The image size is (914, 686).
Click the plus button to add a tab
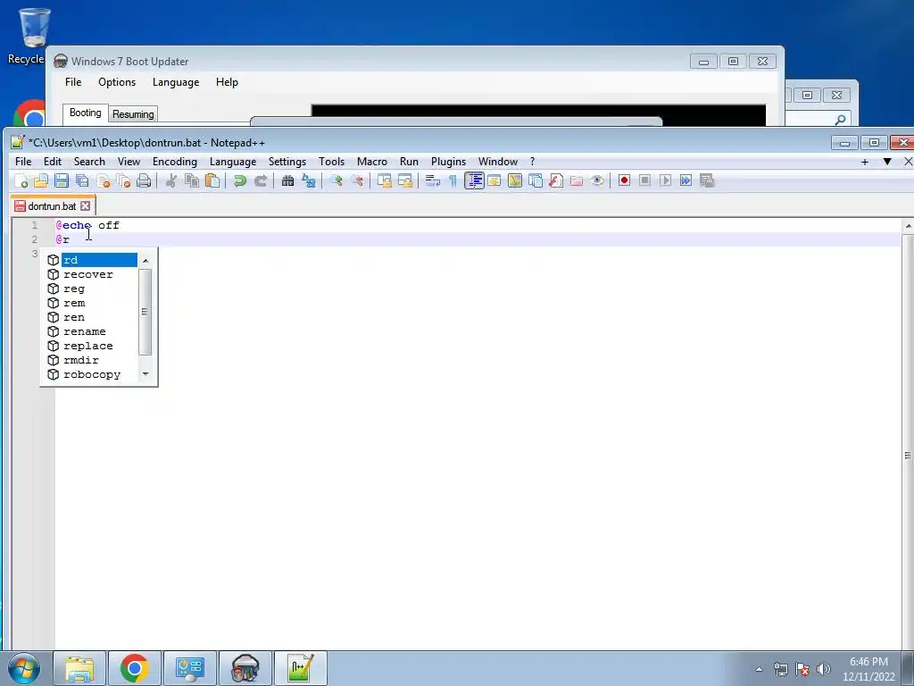click(x=864, y=162)
